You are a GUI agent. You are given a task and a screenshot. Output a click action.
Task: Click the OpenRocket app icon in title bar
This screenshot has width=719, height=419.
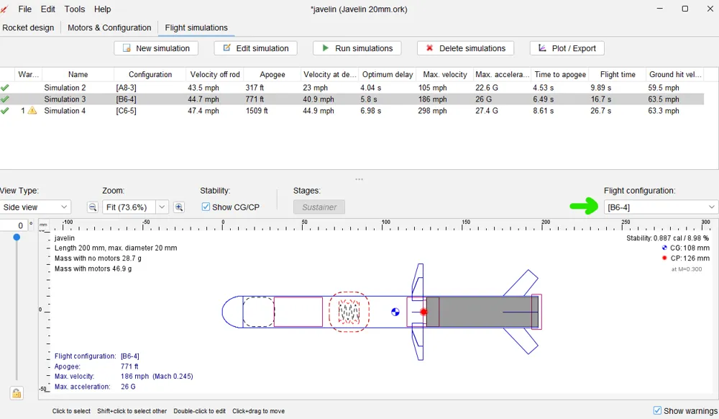coord(4,9)
